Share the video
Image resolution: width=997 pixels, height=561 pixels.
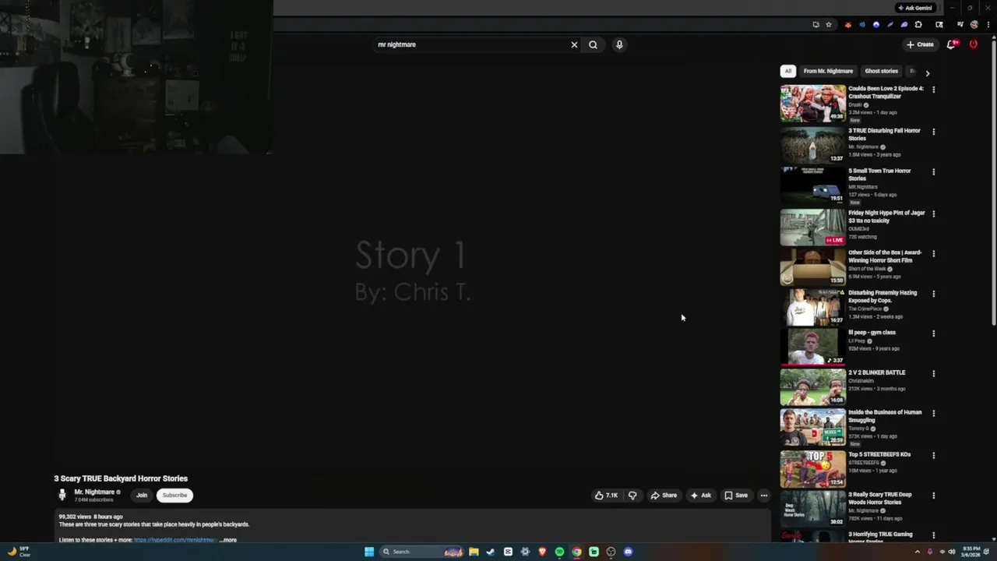[664, 495]
